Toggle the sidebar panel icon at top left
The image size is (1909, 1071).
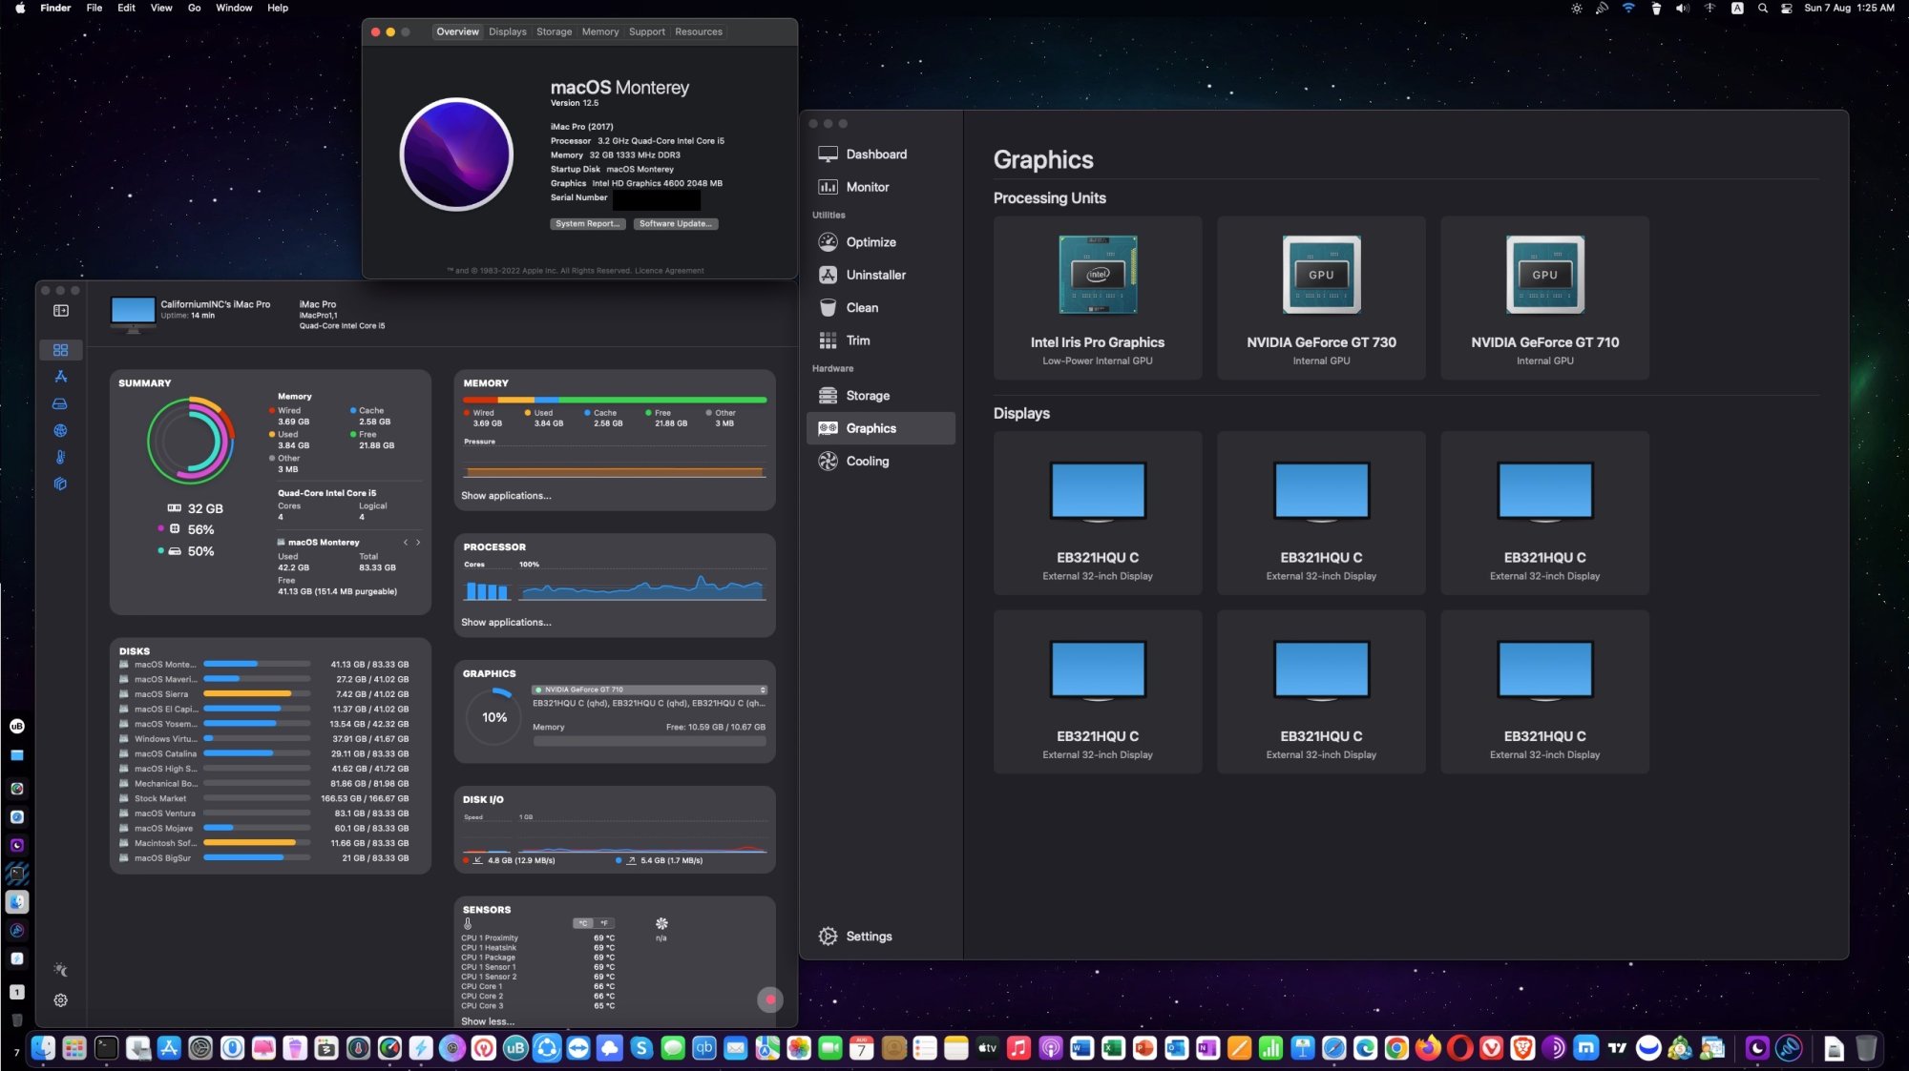click(x=61, y=310)
